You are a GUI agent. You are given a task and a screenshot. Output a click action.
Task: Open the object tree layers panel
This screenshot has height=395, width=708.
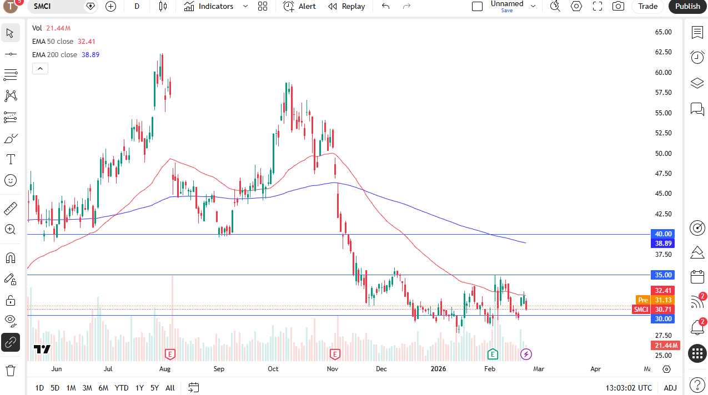(697, 83)
